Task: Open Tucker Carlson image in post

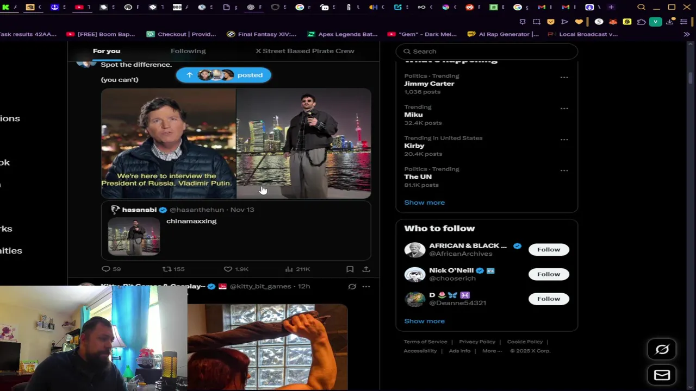Action: point(168,143)
